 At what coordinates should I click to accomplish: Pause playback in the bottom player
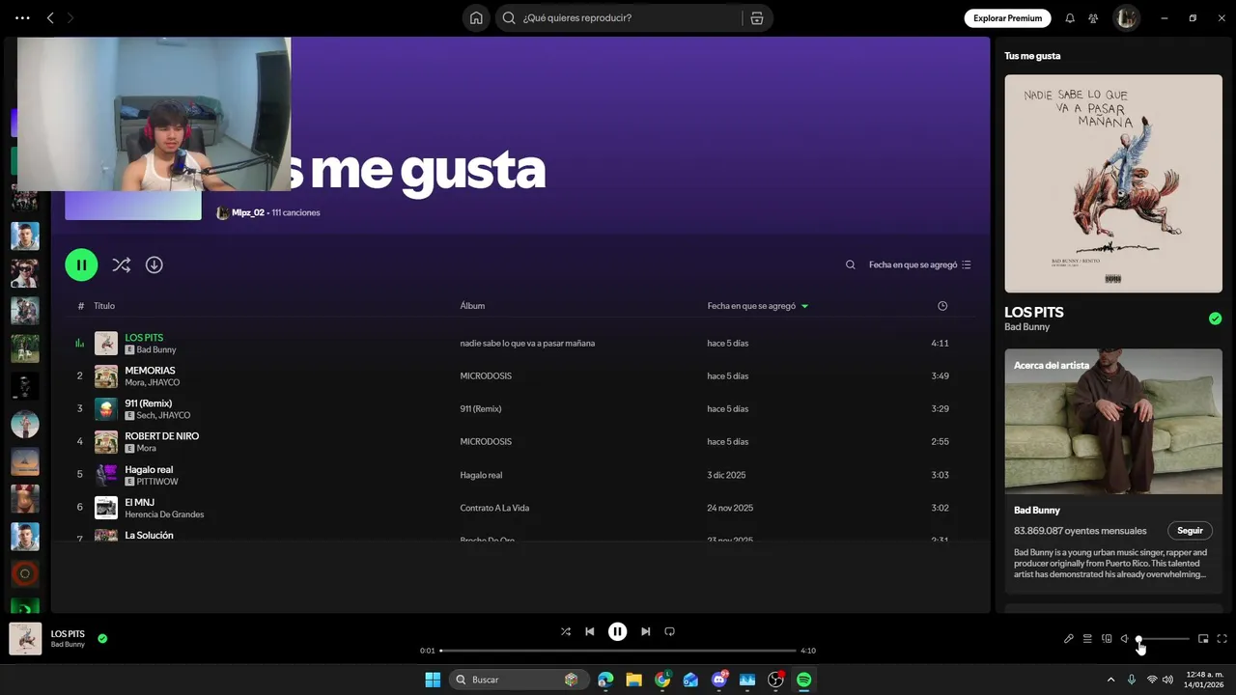coord(617,631)
